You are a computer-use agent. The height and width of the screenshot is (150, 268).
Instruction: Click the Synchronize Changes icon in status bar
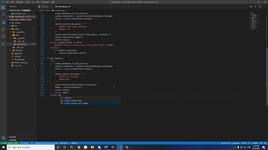(x=32, y=143)
